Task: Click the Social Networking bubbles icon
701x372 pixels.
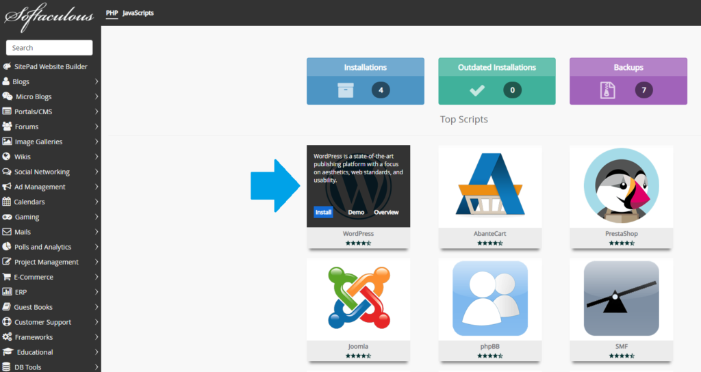Action: point(7,172)
